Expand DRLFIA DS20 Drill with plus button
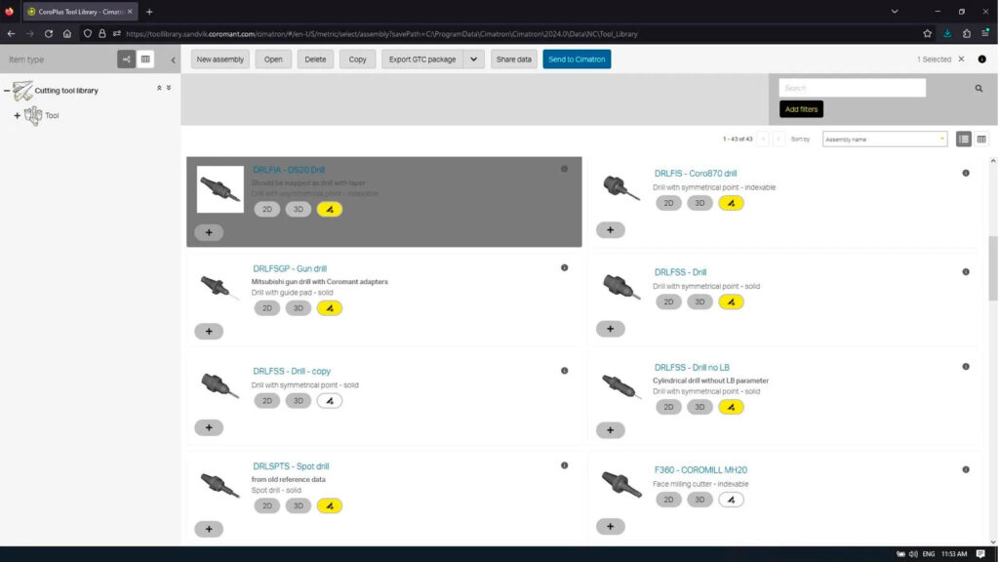 point(209,232)
